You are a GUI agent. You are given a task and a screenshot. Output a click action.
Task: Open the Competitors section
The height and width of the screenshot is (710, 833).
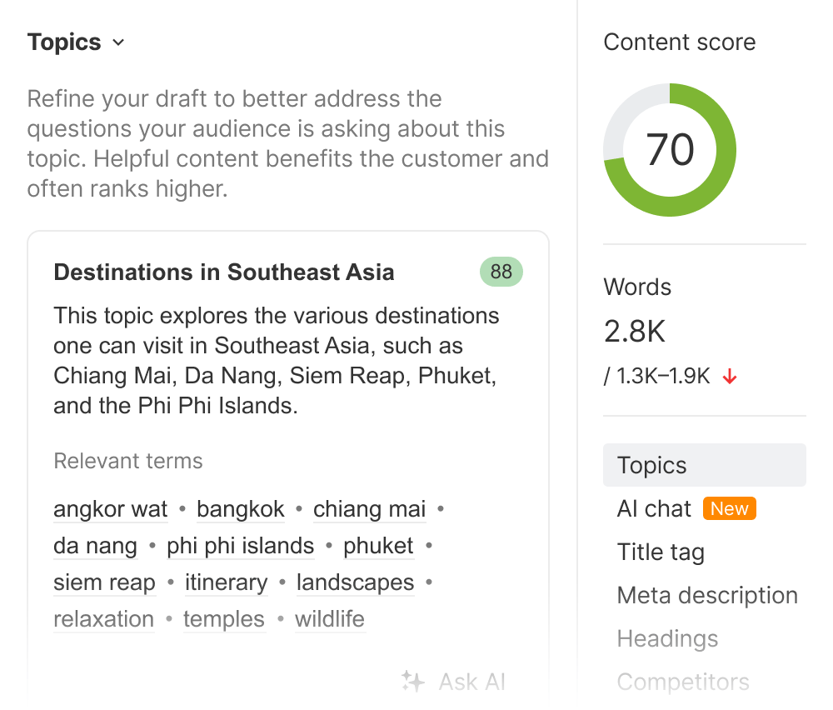(x=683, y=682)
